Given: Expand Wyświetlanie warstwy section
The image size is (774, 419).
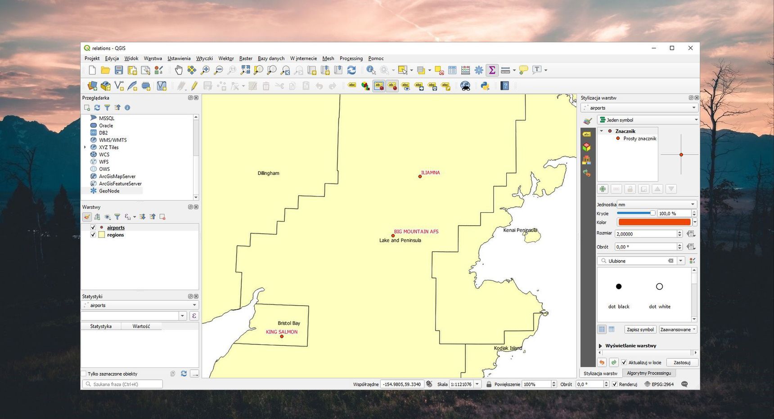Looking at the screenshot, I should click(600, 346).
